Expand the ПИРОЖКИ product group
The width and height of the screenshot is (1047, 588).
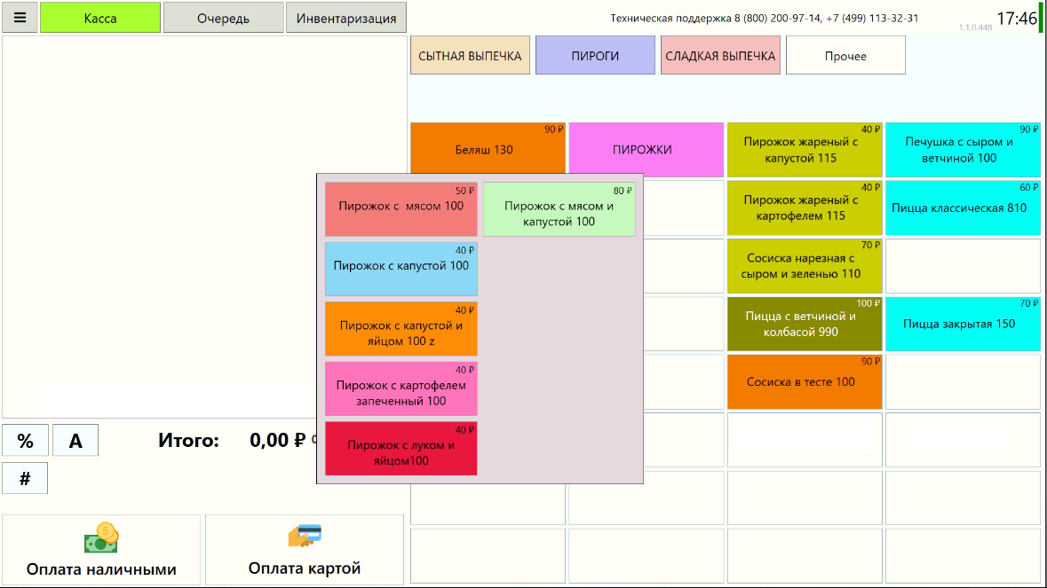pyautogui.click(x=646, y=150)
